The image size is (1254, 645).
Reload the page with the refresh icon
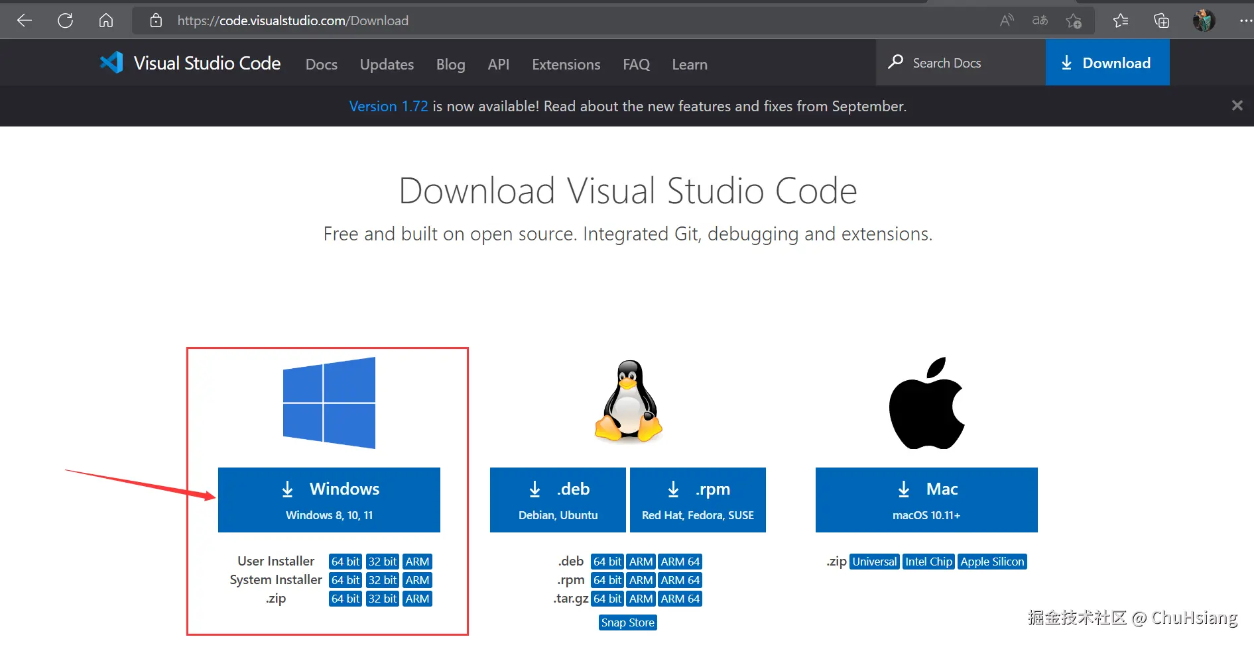[65, 21]
